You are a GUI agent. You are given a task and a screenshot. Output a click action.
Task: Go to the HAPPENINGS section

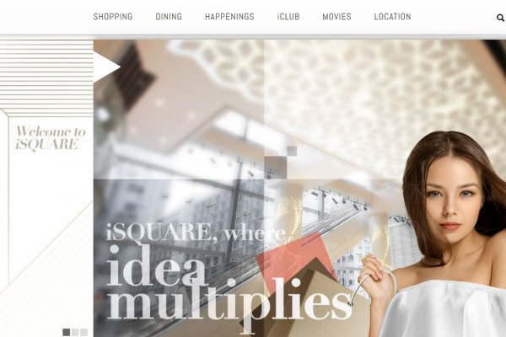coord(229,17)
